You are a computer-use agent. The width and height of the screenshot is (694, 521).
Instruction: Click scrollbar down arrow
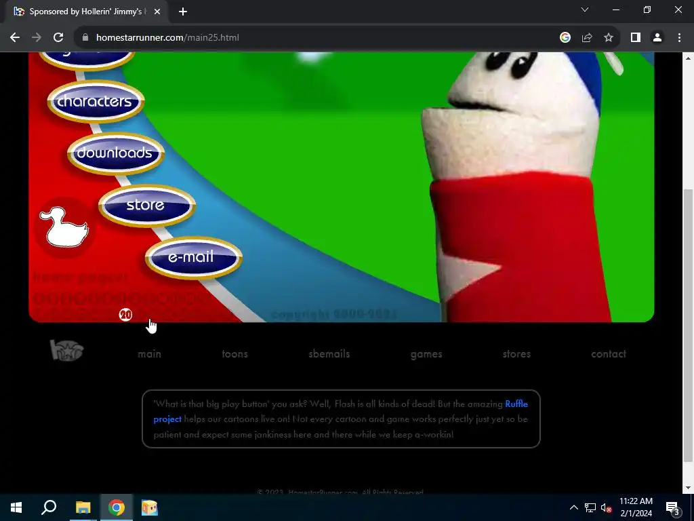[687, 488]
